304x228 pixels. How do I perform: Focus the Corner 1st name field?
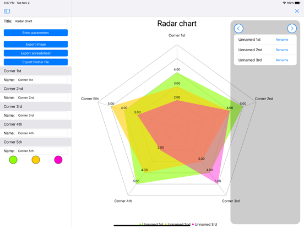(42, 80)
